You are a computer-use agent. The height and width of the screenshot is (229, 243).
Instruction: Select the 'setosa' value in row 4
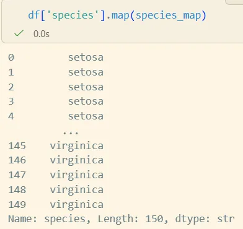coord(86,116)
